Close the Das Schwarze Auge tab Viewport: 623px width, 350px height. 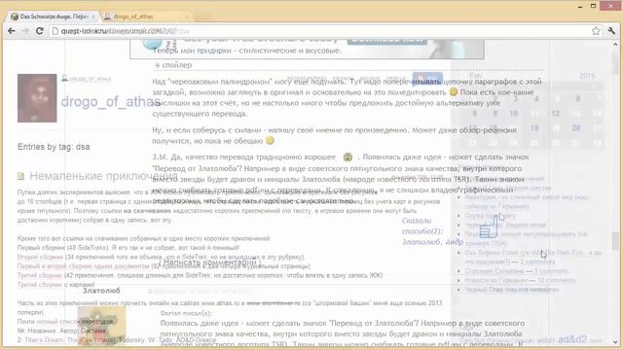click(x=93, y=17)
